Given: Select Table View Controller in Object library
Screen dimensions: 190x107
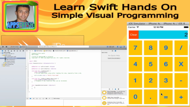Looking at the screenshot, I should (114, 98).
